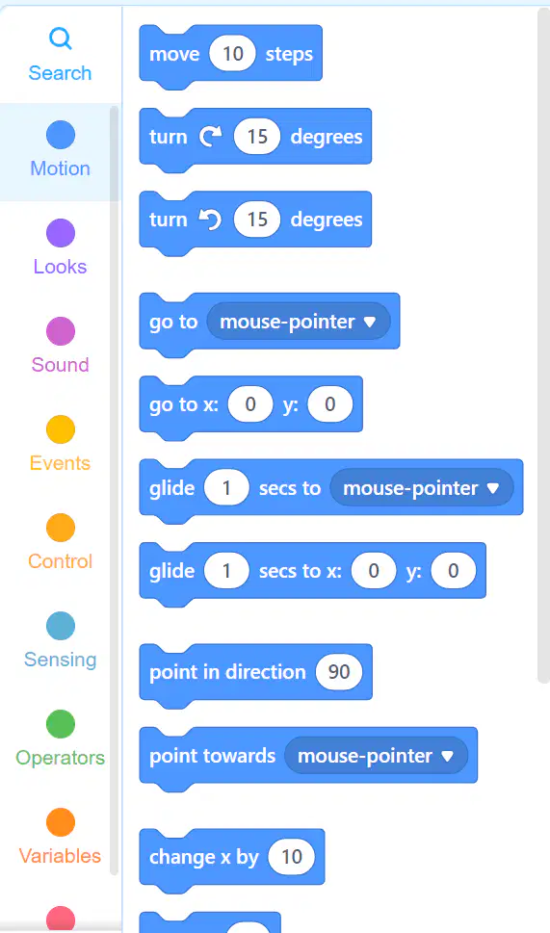Select the yellow Events category circle
Viewport: 550px width, 933px height.
click(60, 429)
